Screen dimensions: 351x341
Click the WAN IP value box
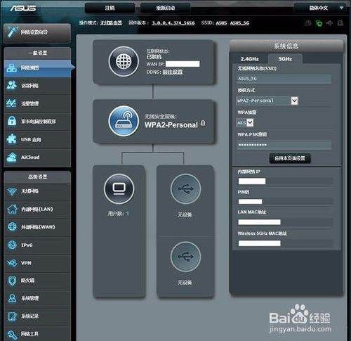[x=183, y=64]
